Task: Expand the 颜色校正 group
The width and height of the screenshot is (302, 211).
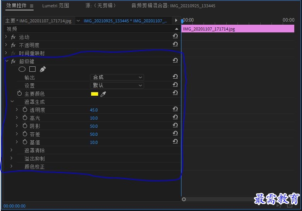Action: pos(11,166)
